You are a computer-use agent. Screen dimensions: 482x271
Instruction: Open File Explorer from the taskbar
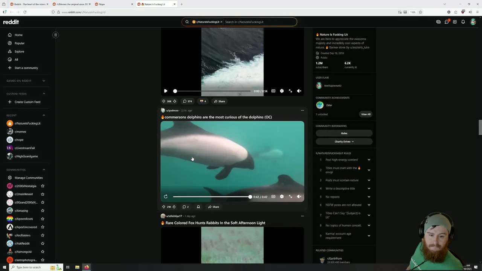click(77, 267)
